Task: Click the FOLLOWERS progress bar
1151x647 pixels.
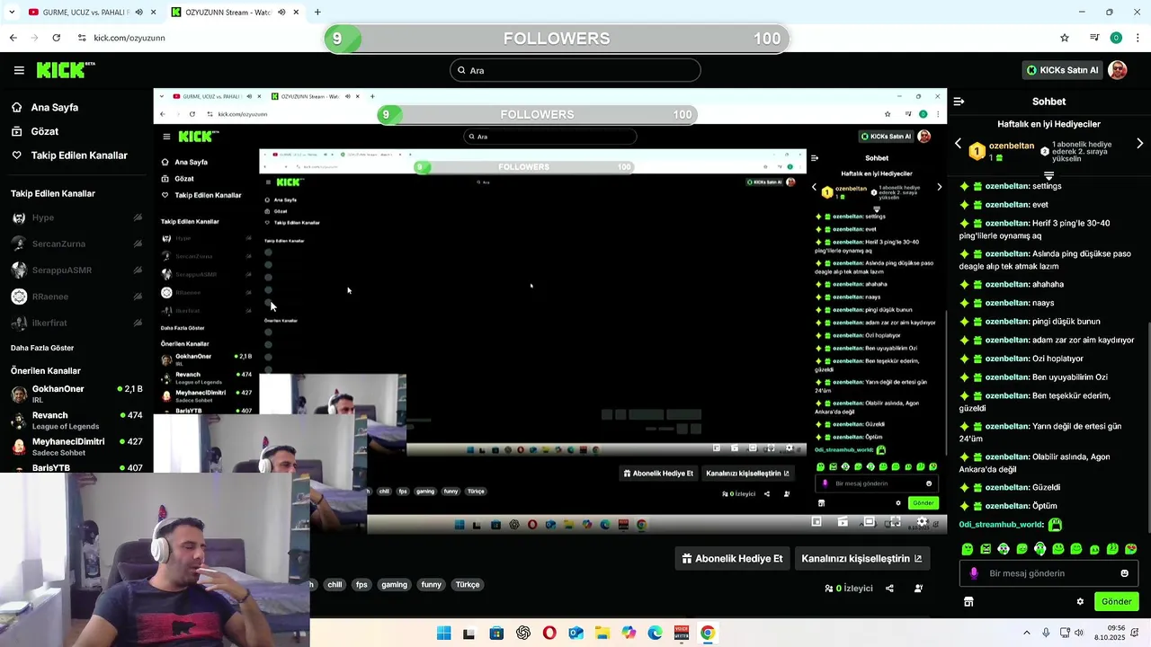Action: tap(557, 39)
